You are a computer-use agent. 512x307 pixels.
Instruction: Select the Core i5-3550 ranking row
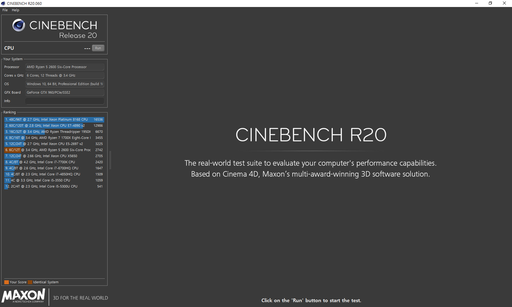click(x=54, y=180)
